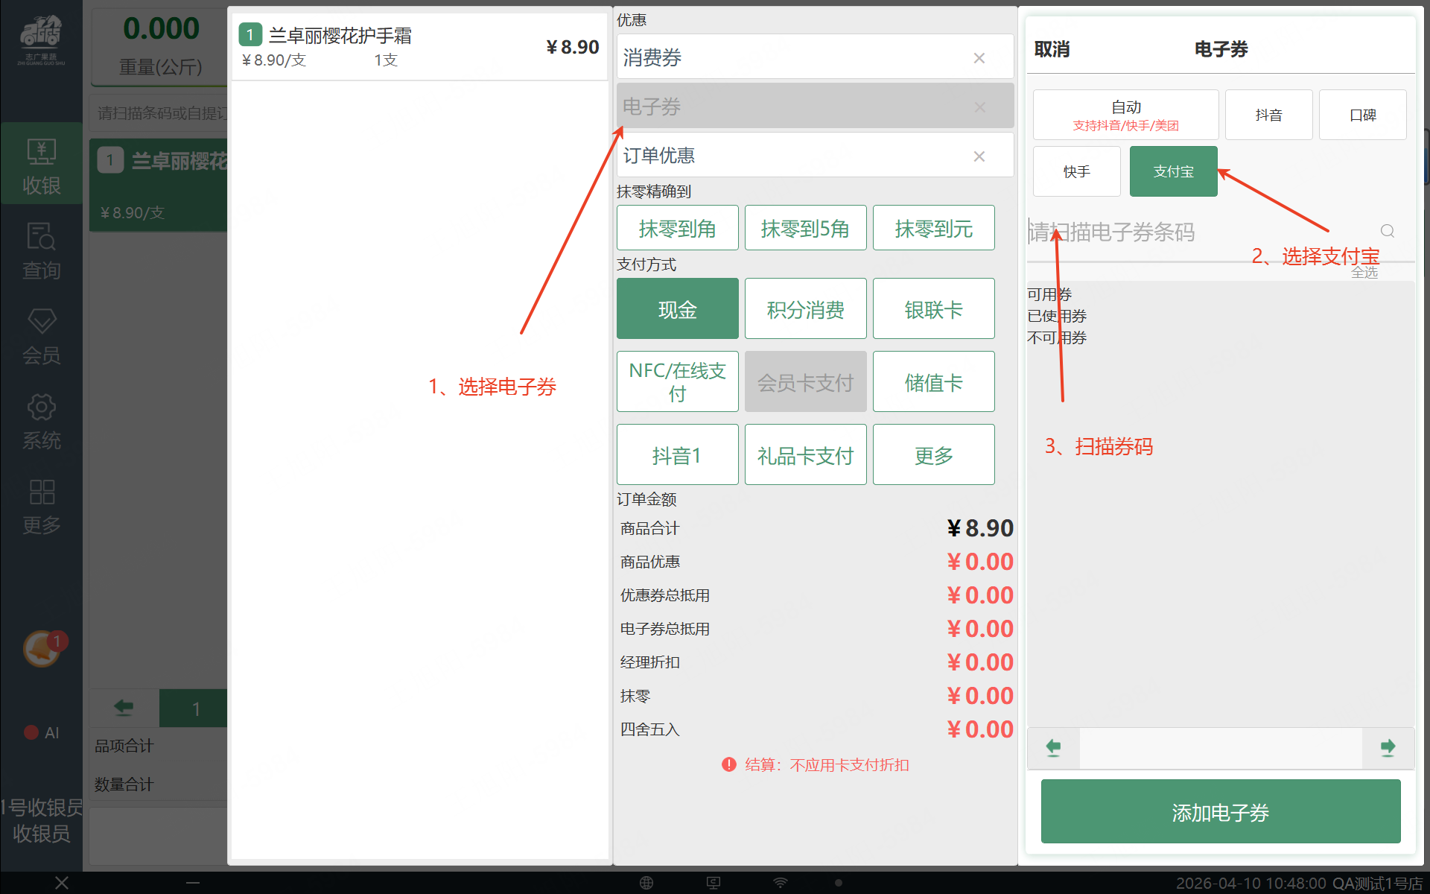The width and height of the screenshot is (1430, 894).
Task: Clear the 消费券 field with its X
Action: [979, 58]
